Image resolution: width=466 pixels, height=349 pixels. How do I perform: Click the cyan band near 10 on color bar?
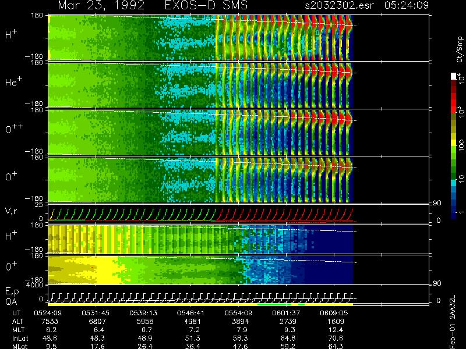click(454, 183)
